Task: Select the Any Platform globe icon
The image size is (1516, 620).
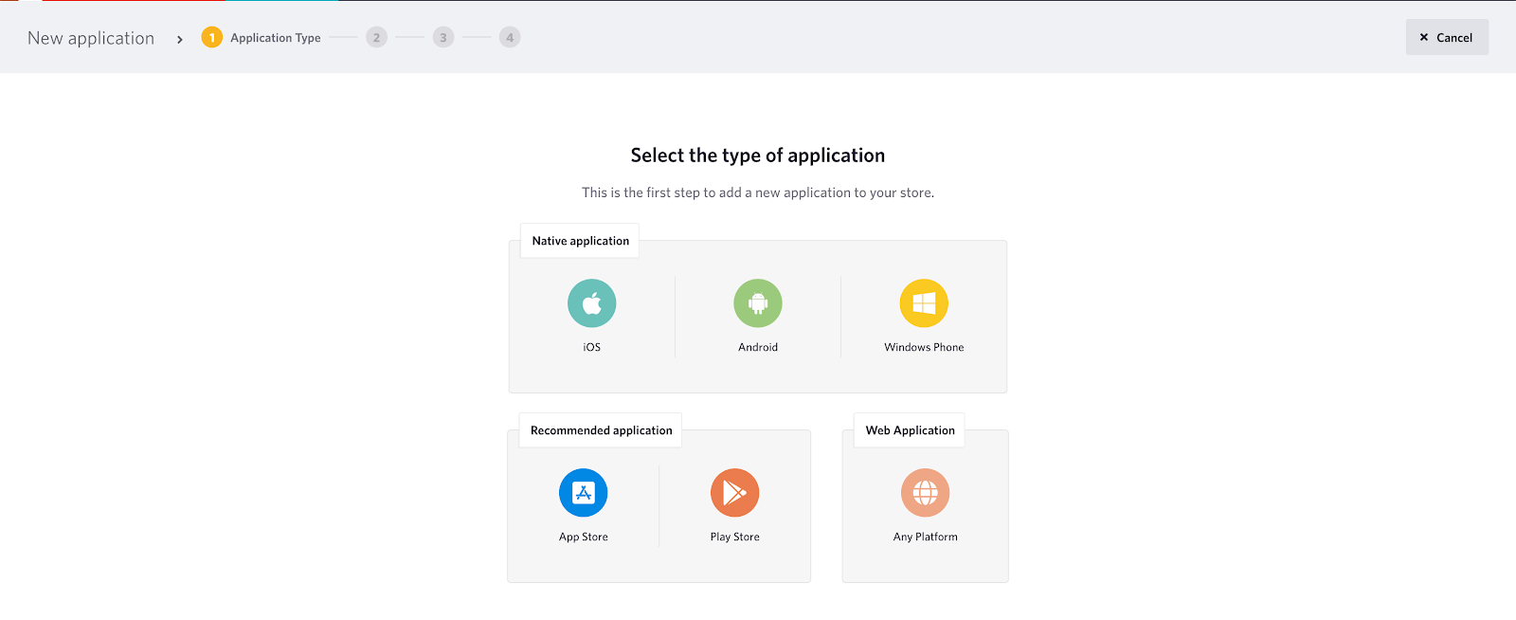Action: point(926,493)
